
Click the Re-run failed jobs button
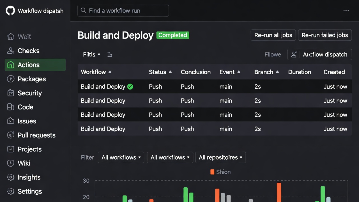pyautogui.click(x=325, y=35)
